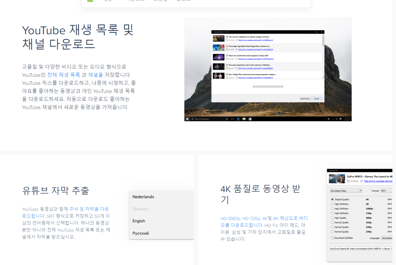The image size is (396, 265).
Task: Click Cancel in Parsing Playlist window
Action: [x=317, y=98]
